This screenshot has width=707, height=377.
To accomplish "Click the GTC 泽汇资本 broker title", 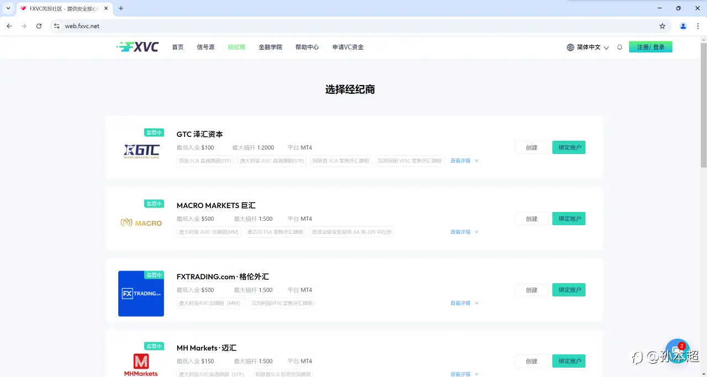I will [x=199, y=134].
